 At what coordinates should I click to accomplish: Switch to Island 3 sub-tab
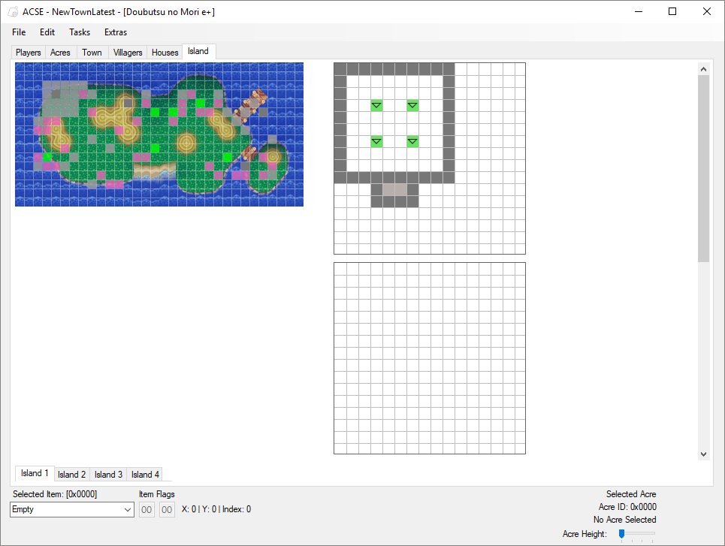(109, 475)
